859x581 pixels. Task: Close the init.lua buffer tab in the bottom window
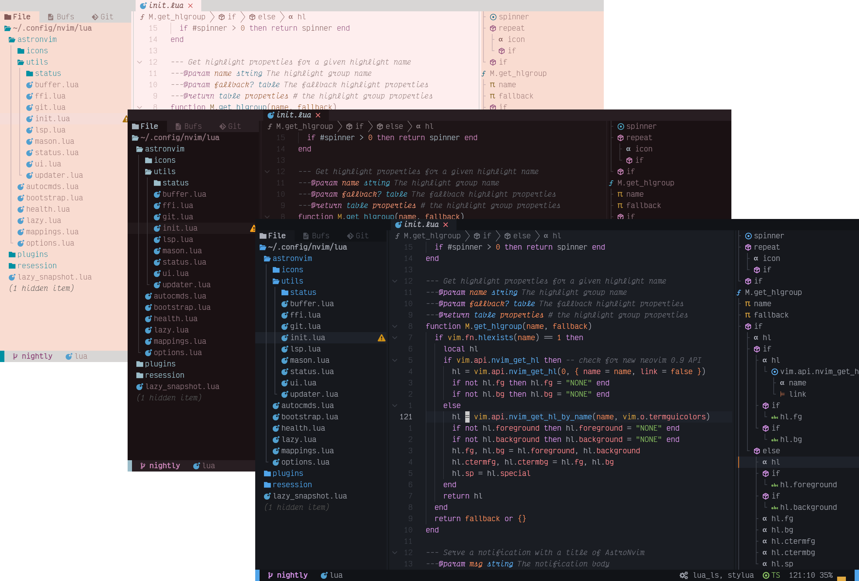coord(446,225)
